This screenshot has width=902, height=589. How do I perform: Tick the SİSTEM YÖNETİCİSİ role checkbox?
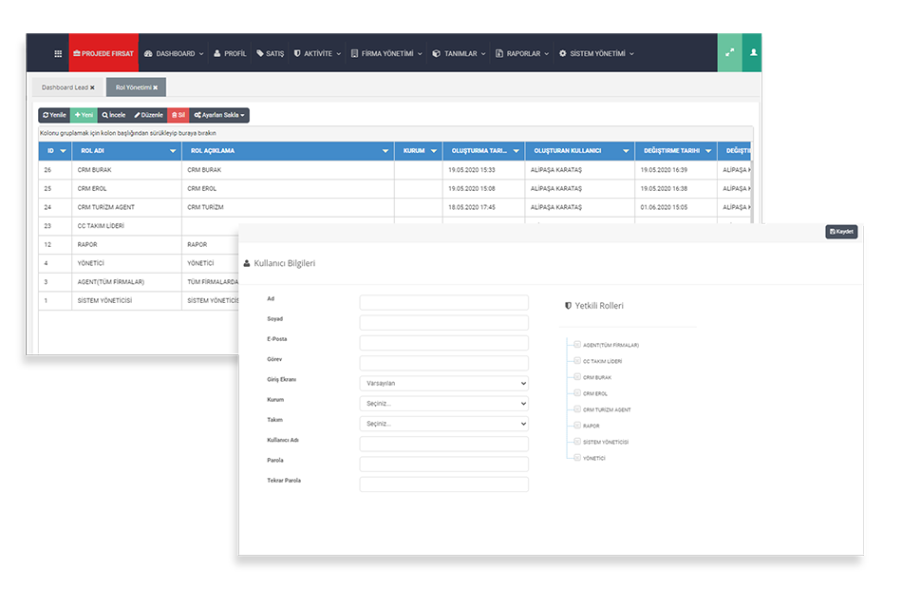(x=577, y=442)
